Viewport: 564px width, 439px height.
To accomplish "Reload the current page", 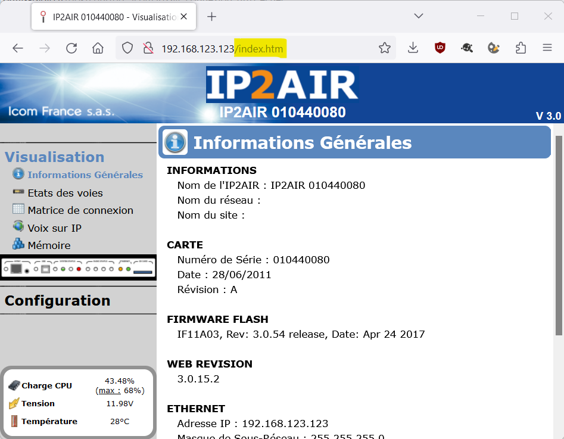I will 71,48.
